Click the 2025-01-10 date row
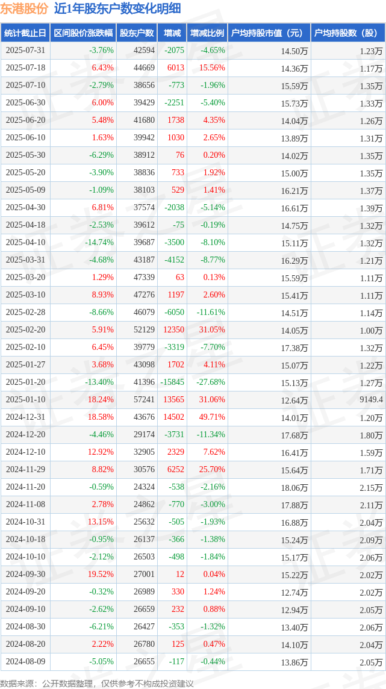 (193, 399)
